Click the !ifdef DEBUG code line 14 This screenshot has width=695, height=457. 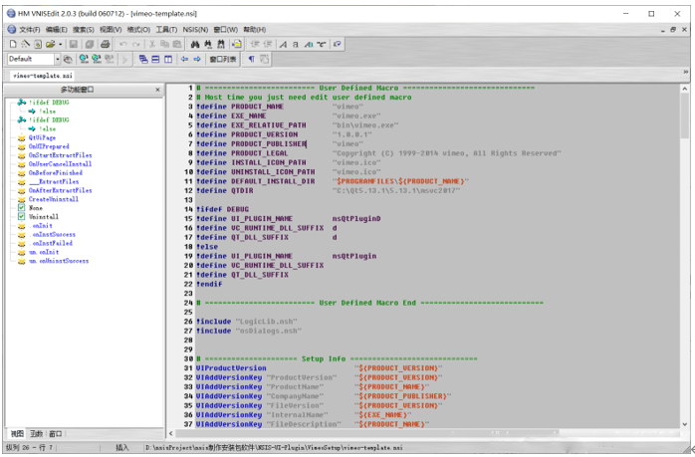[222, 209]
